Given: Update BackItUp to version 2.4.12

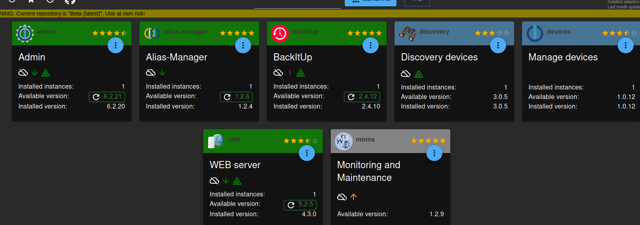Looking at the screenshot, I should (362, 97).
